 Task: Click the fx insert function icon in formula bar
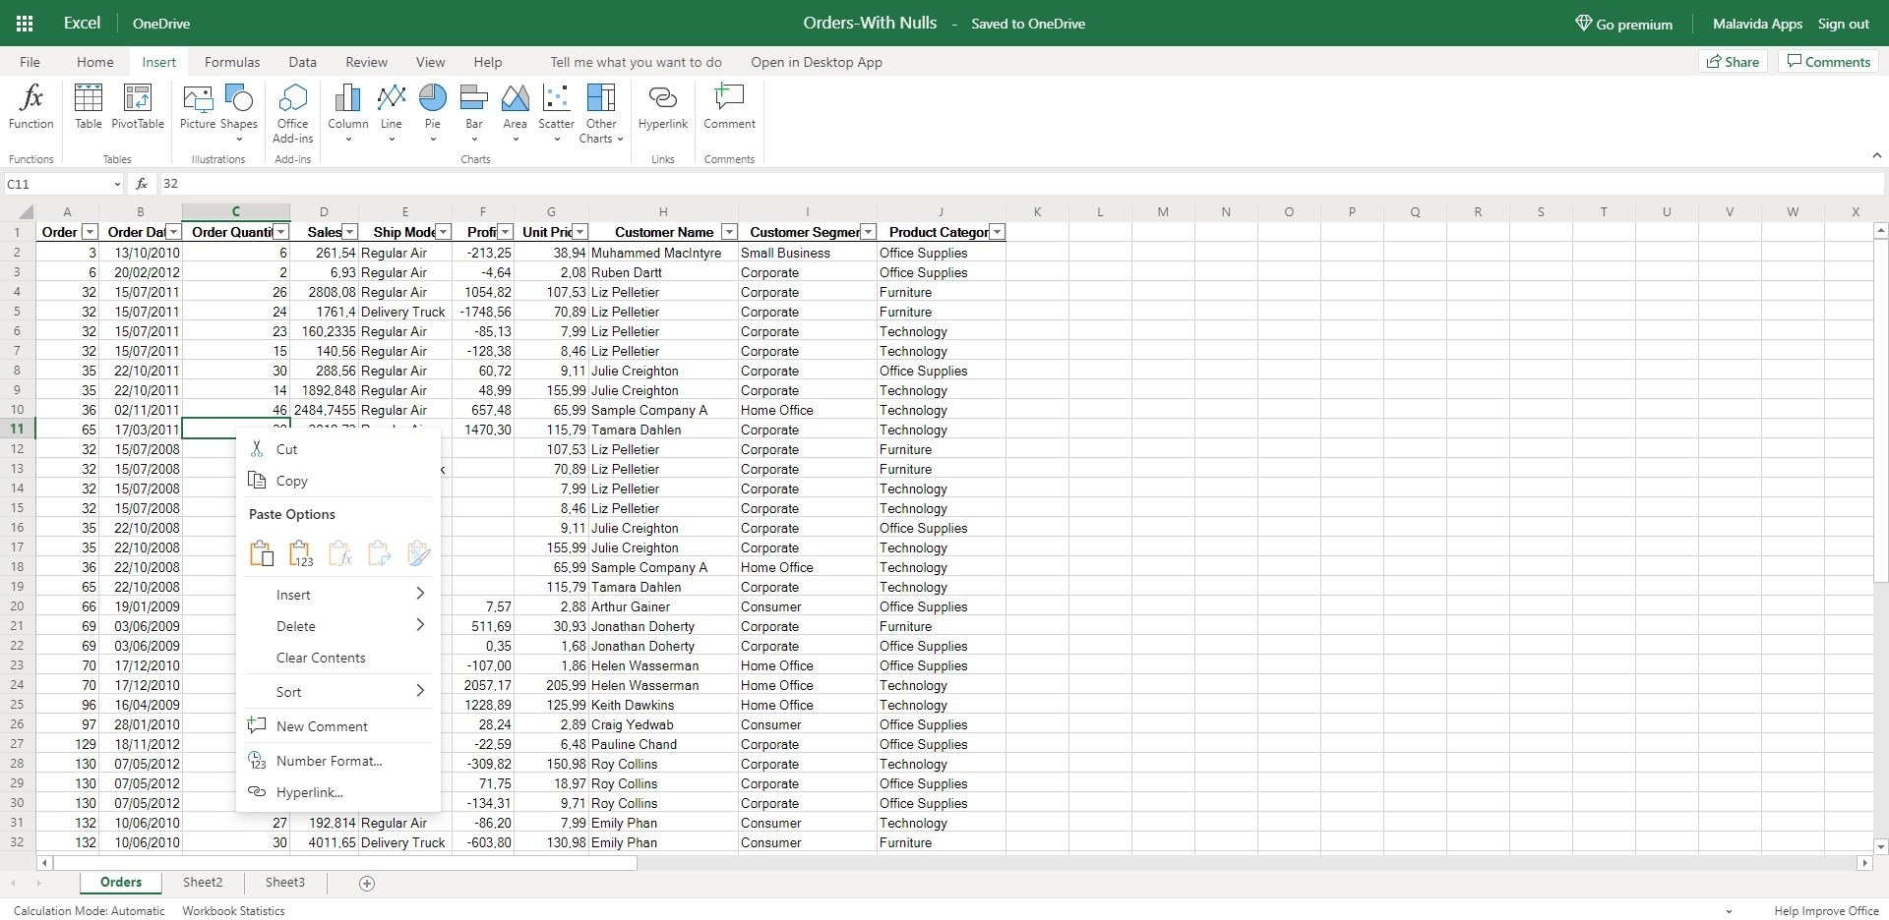pos(142,184)
